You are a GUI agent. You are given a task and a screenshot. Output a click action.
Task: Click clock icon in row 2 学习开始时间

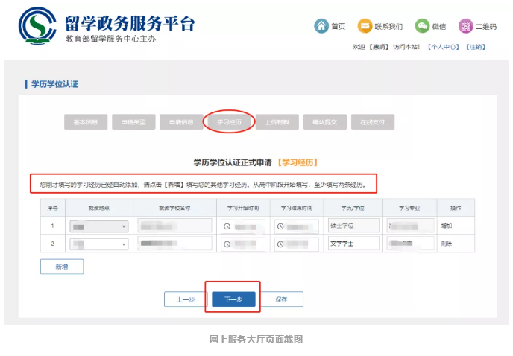point(228,244)
